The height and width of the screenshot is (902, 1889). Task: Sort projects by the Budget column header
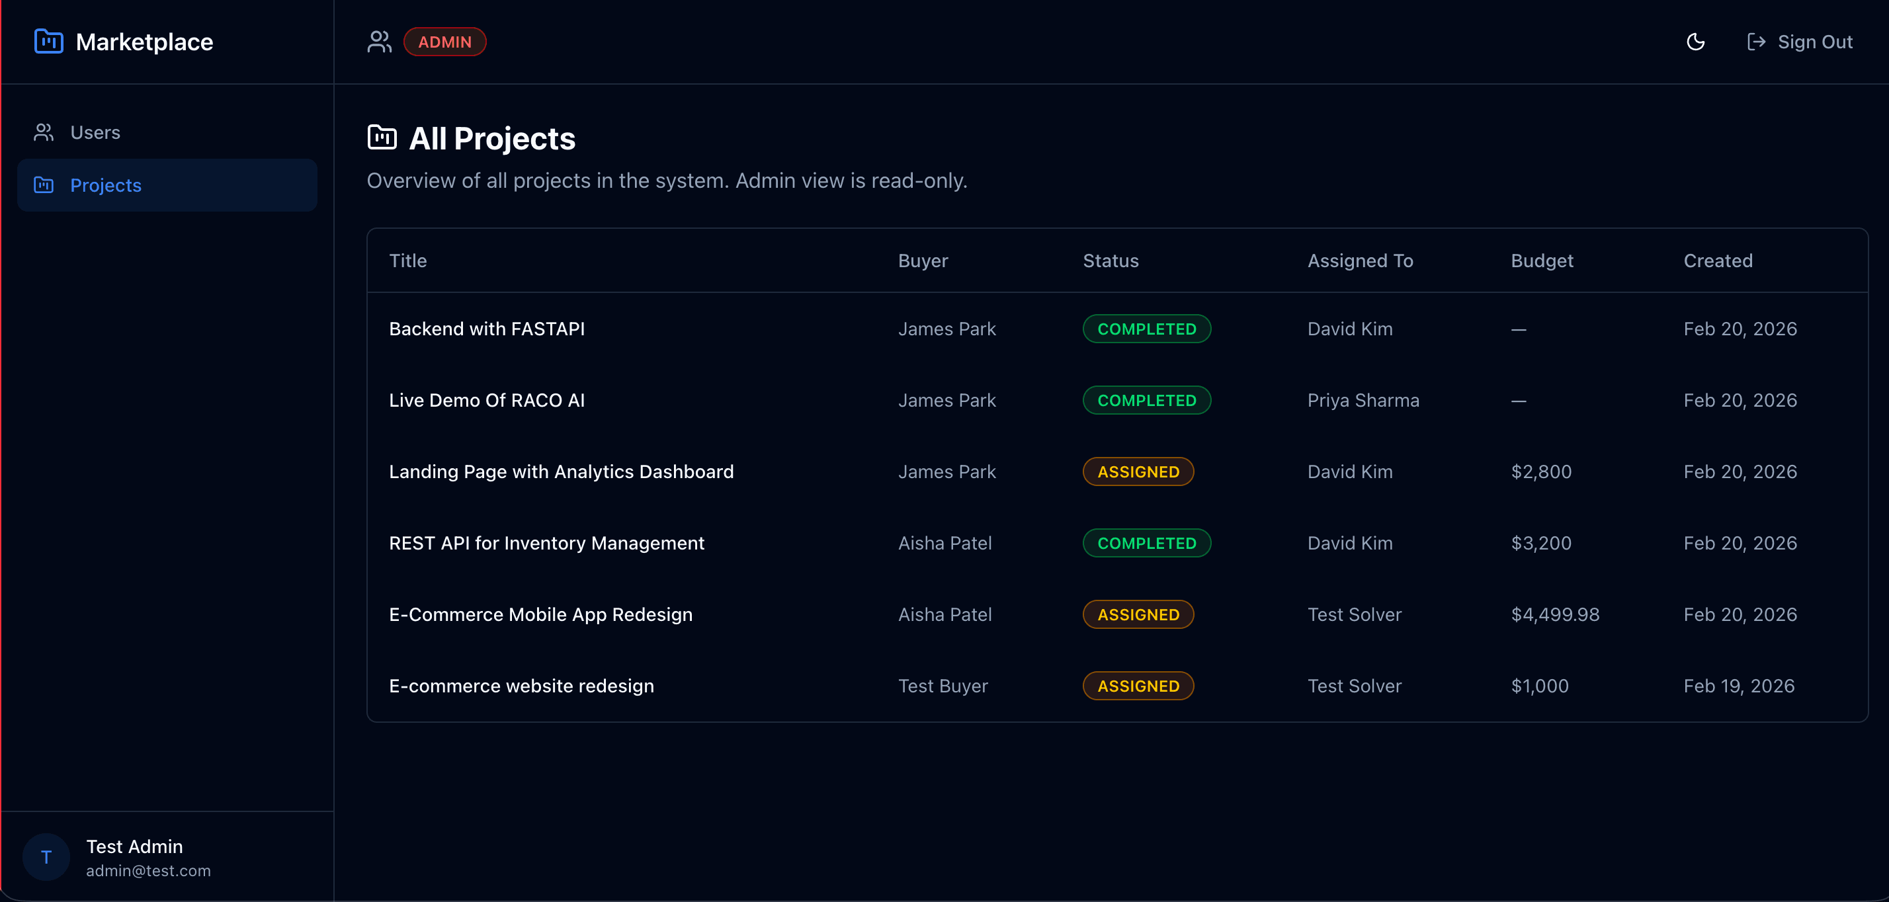tap(1542, 261)
